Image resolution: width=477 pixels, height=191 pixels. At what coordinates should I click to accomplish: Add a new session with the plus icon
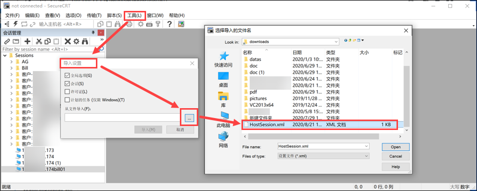click(x=27, y=41)
